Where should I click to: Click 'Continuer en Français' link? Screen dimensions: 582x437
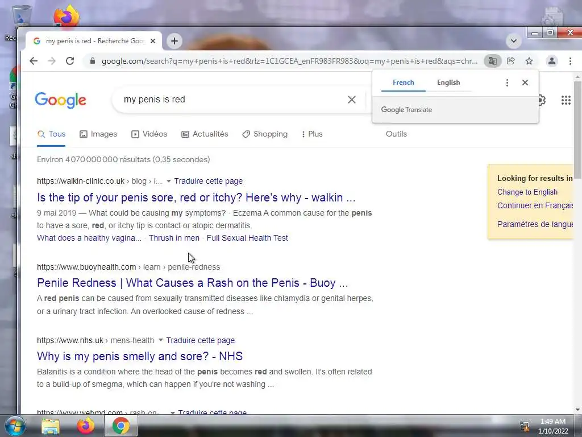tap(535, 205)
